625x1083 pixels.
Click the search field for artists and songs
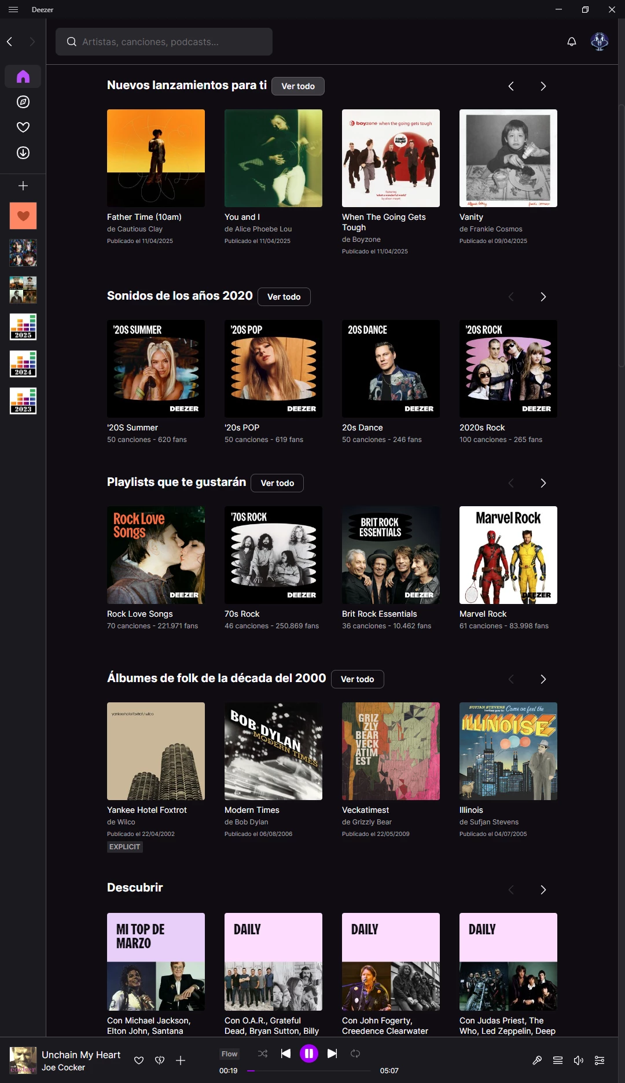pos(164,42)
